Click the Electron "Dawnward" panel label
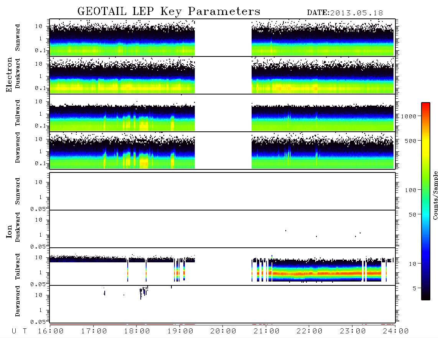Screen dimensions: 438x338 pos(18,147)
